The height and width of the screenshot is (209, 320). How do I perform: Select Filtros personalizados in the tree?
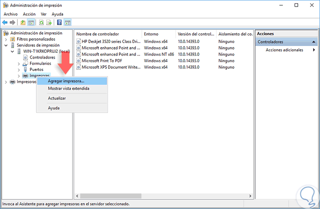36,39
